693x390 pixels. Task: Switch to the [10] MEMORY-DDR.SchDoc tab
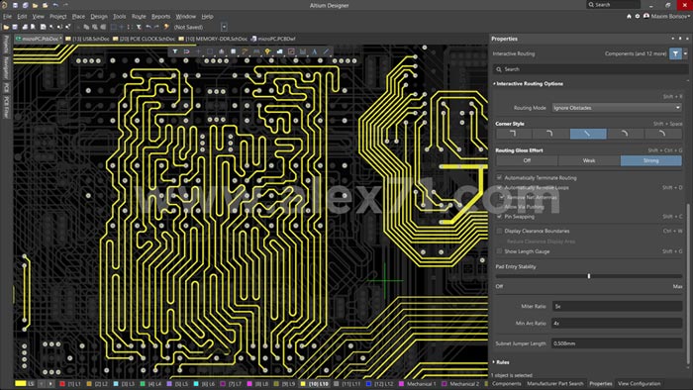tap(213, 39)
